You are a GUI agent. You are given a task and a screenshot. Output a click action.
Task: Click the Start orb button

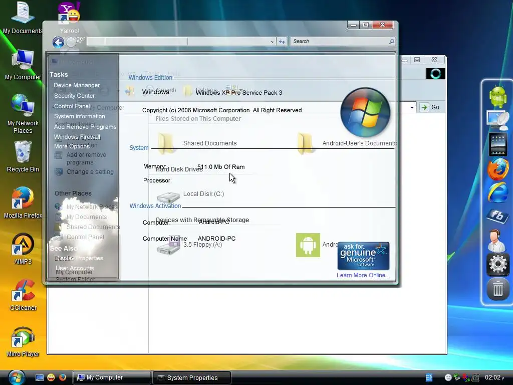point(17,377)
